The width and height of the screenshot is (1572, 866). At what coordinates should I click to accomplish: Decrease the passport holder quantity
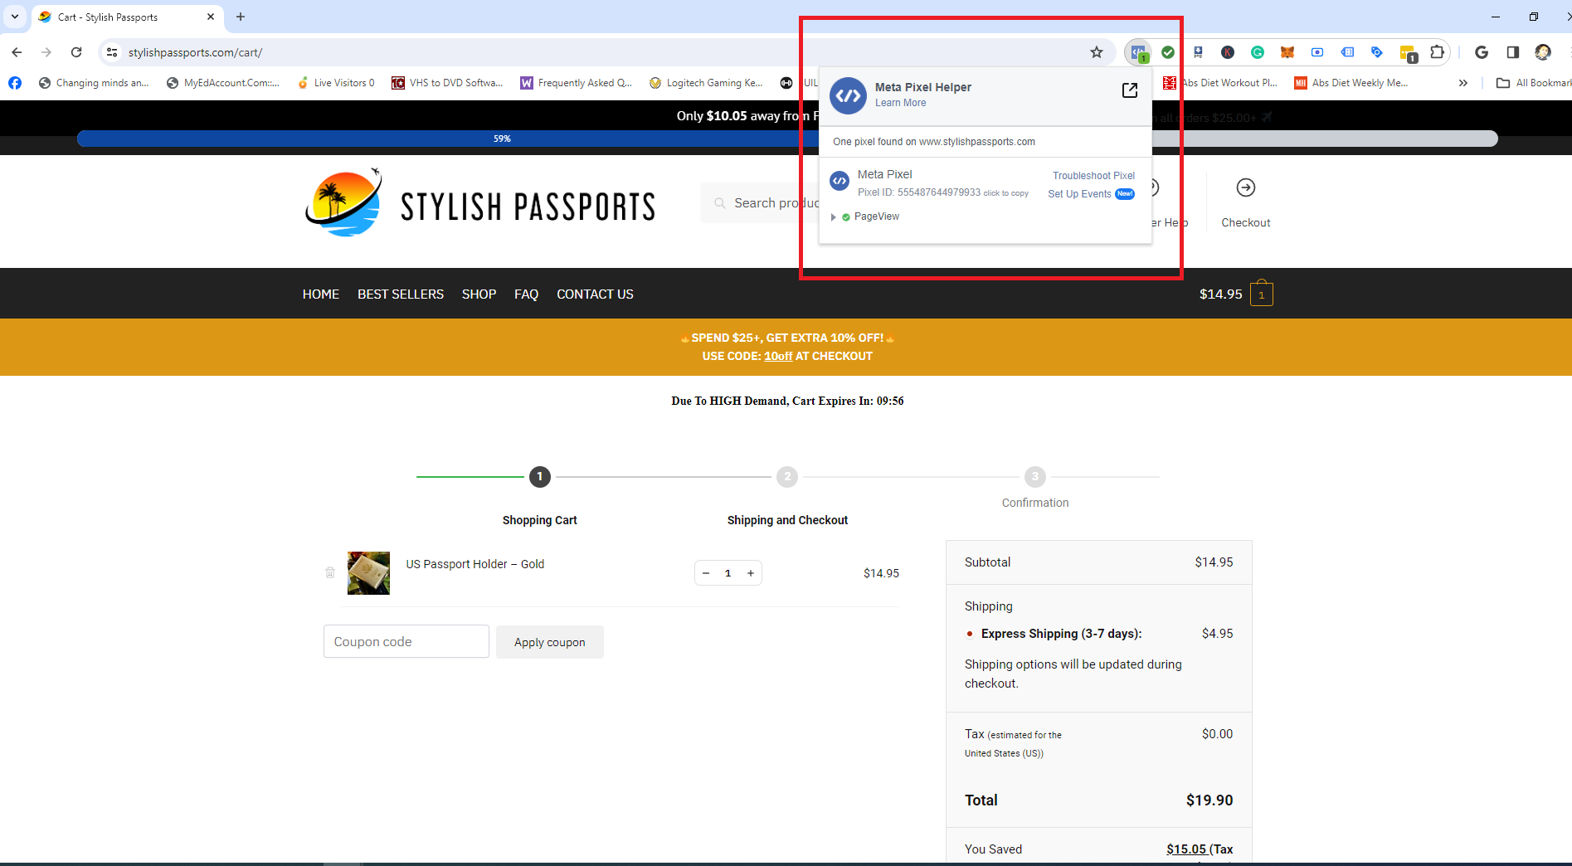click(706, 573)
